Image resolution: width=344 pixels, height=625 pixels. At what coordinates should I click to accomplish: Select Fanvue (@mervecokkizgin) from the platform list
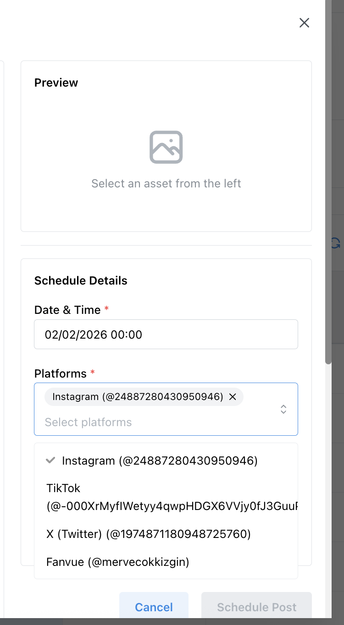click(x=117, y=562)
